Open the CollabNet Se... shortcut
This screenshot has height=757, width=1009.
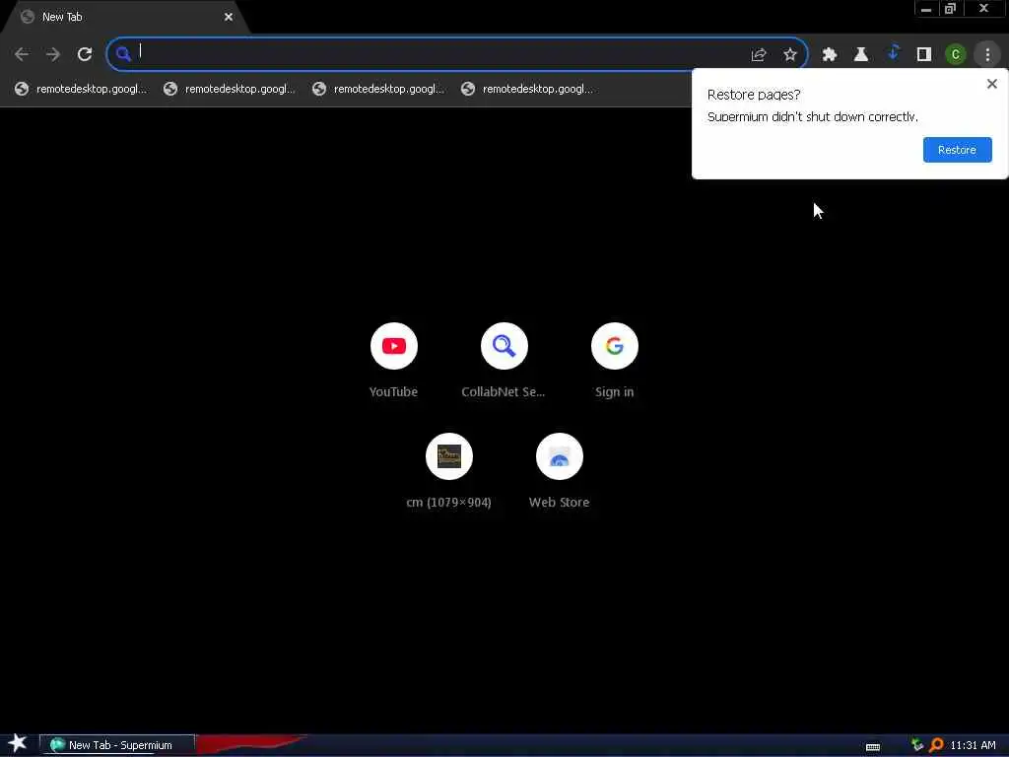click(x=504, y=361)
